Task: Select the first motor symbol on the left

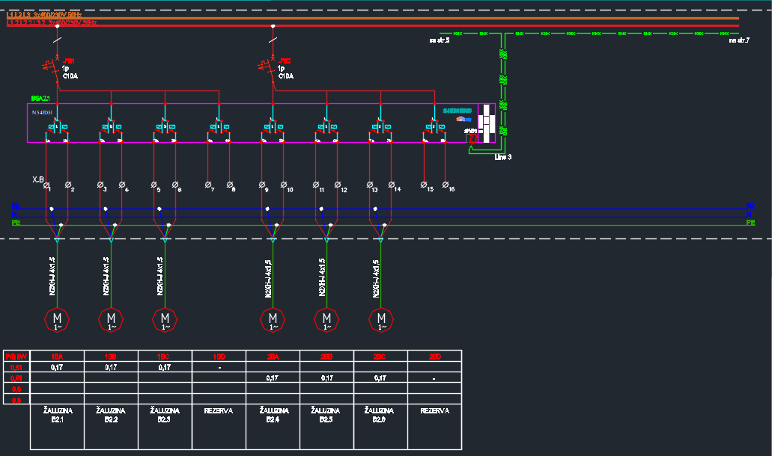Action: pyautogui.click(x=57, y=319)
